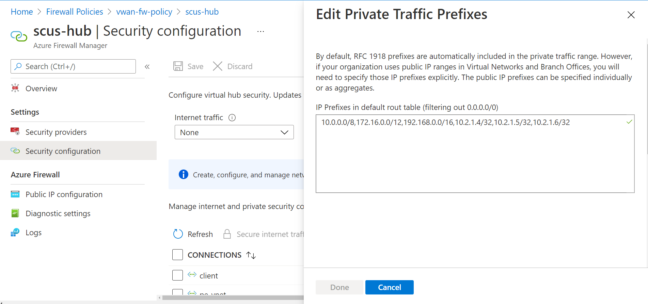The height and width of the screenshot is (304, 648).
Task: Open Diagnostic settings in sidebar
Action: point(58,213)
